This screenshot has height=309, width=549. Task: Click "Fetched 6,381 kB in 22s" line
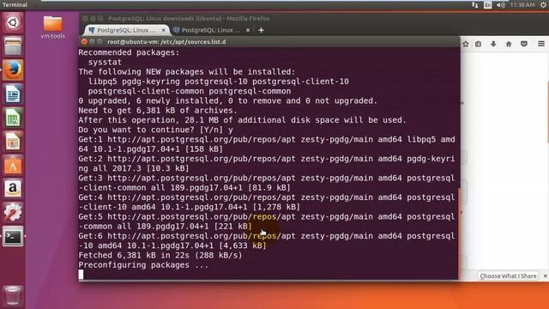(160, 256)
